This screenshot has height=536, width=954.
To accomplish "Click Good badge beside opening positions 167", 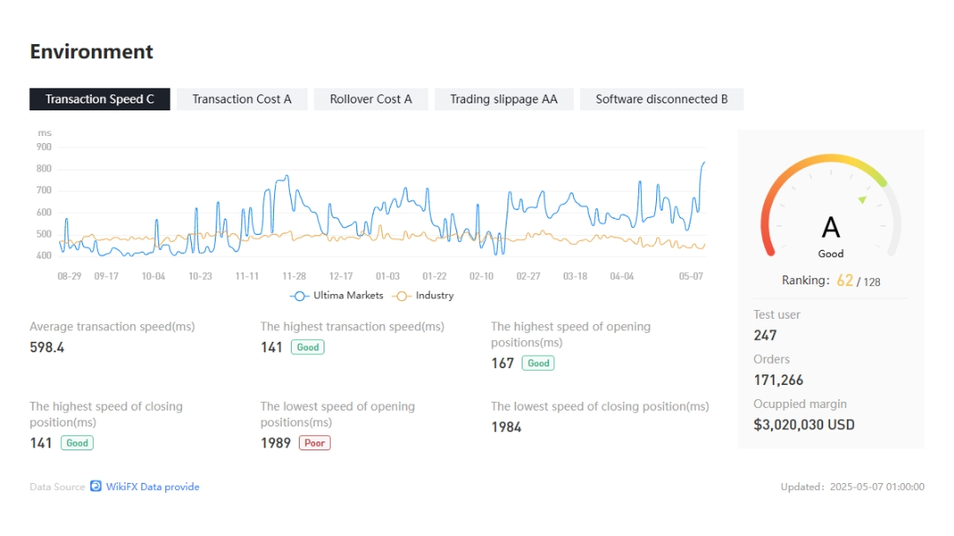I will pyautogui.click(x=538, y=364).
